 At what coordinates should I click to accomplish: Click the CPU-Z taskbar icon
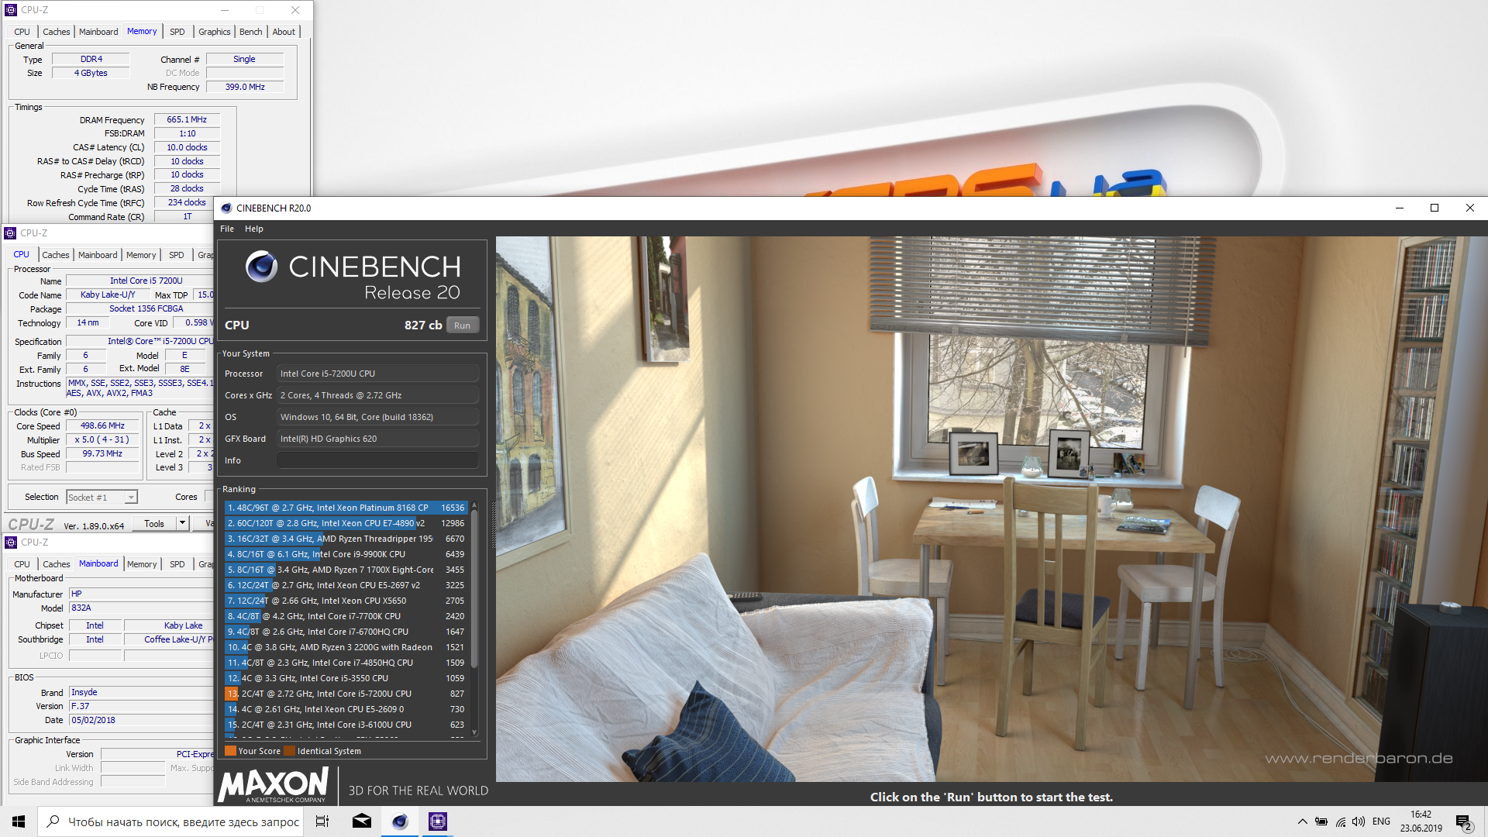(x=438, y=821)
